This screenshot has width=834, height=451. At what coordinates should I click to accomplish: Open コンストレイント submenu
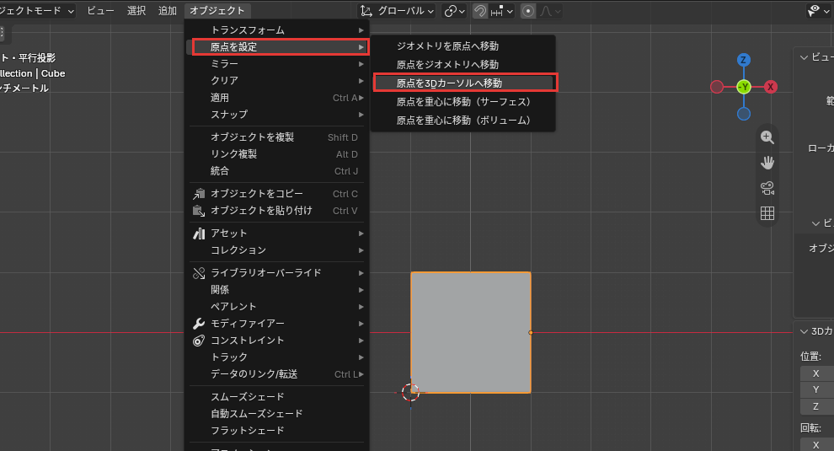(277, 341)
